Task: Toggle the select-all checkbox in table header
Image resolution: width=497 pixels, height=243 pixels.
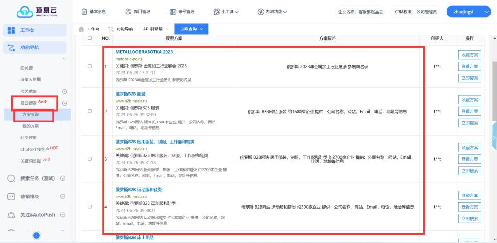Action: (x=89, y=38)
